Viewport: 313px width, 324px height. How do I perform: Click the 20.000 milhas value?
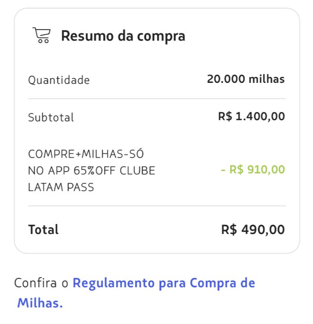pyautogui.click(x=246, y=79)
